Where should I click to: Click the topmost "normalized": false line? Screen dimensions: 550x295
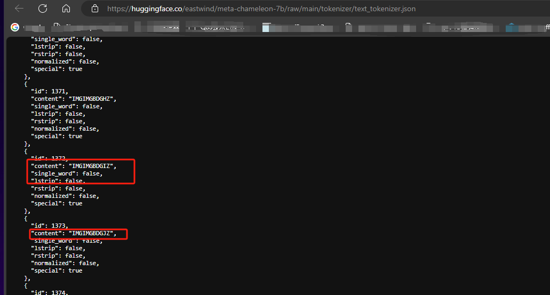pos(65,61)
